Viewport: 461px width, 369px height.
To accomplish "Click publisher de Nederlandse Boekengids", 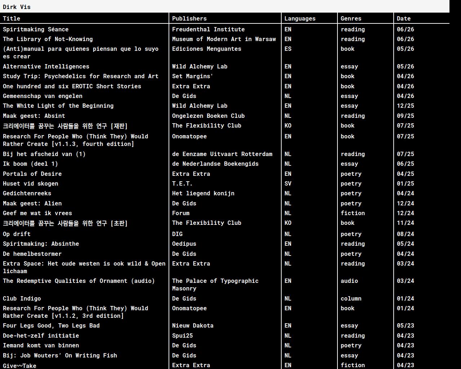I will [x=215, y=164].
